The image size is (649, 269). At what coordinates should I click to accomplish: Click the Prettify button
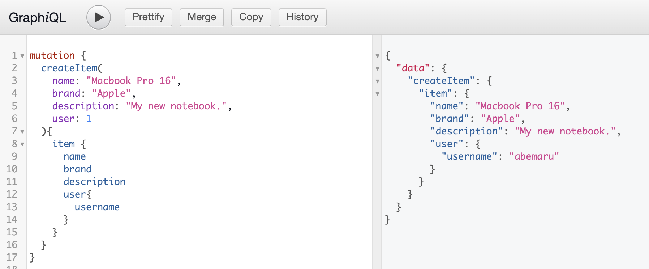[x=148, y=17]
